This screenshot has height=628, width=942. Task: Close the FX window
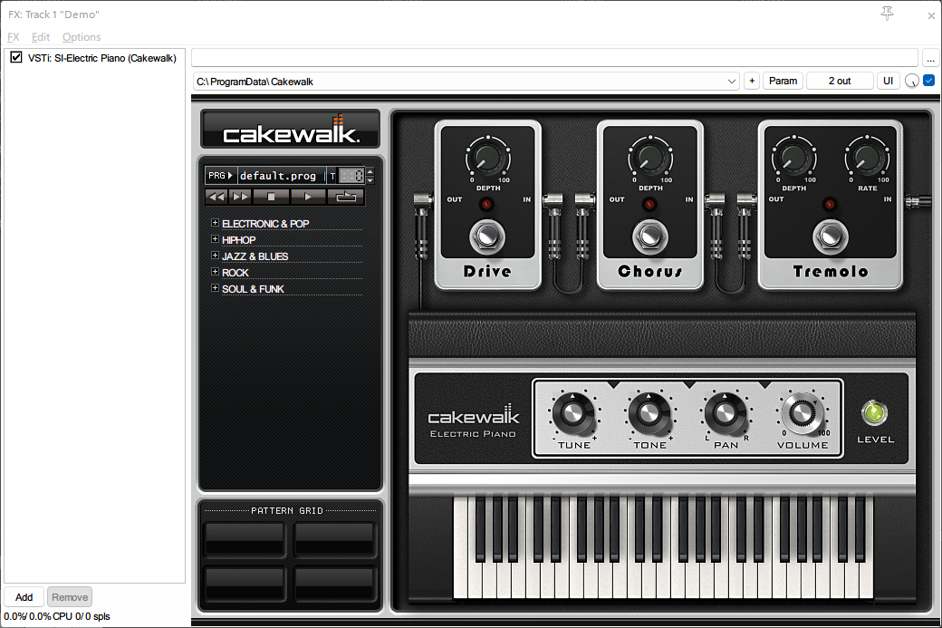pos(931,15)
